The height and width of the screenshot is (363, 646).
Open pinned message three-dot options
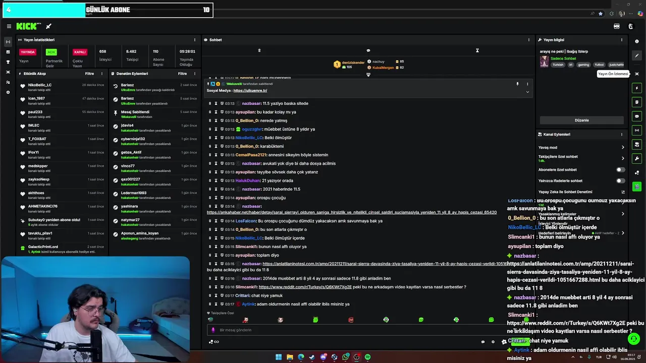[x=527, y=84]
